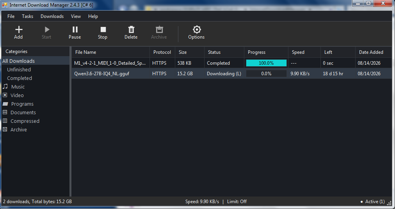This screenshot has height=209, width=395.
Task: Open the Tasks menu
Action: coord(27,16)
